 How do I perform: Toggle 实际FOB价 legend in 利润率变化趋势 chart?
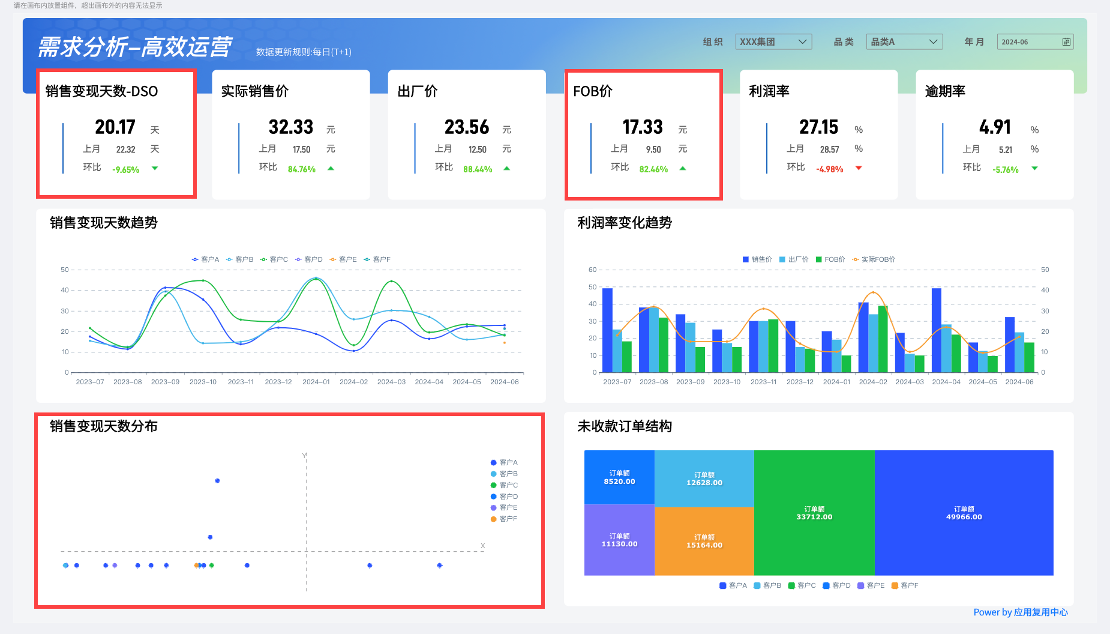874,259
